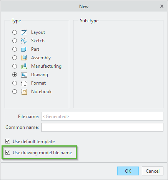This screenshot has height=180, width=168.
Task: Click the Assembly icon
Action: tap(24, 58)
